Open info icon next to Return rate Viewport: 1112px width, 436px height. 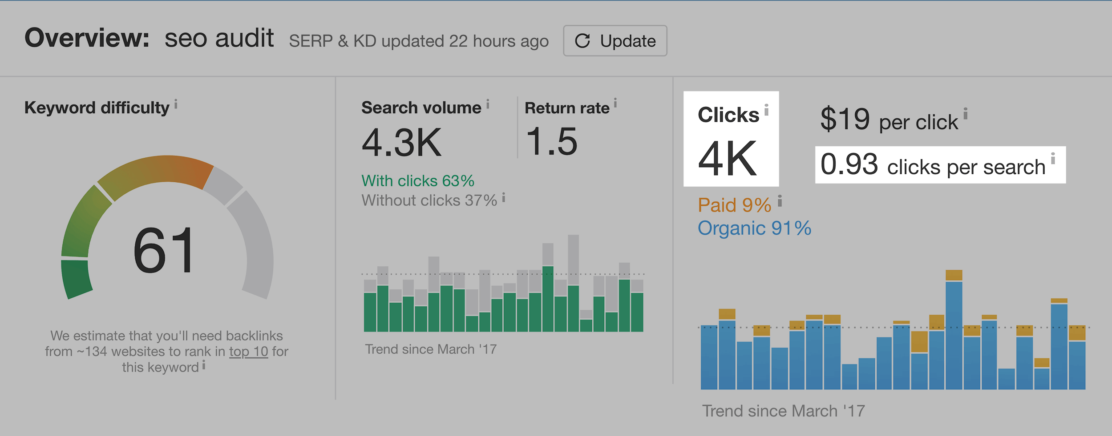pyautogui.click(x=615, y=103)
